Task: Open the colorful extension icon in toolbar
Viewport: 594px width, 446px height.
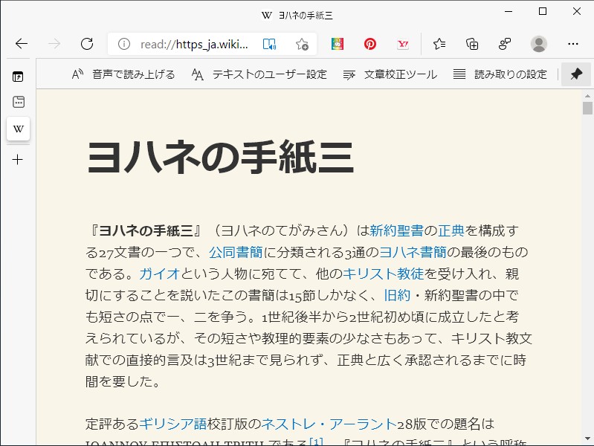Action: click(338, 44)
